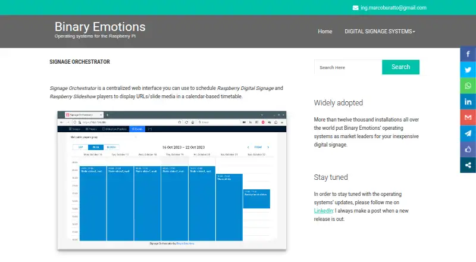Click the SIGNAGE ORCHESTRATOR heading
The width and height of the screenshot is (476, 262).
click(80, 62)
